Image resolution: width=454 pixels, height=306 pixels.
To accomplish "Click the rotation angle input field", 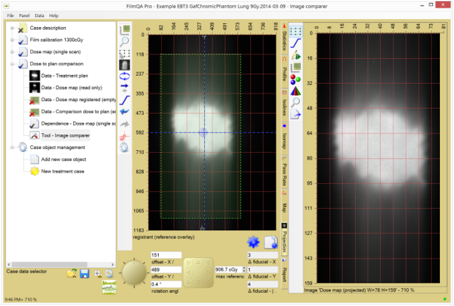I will click(x=166, y=284).
